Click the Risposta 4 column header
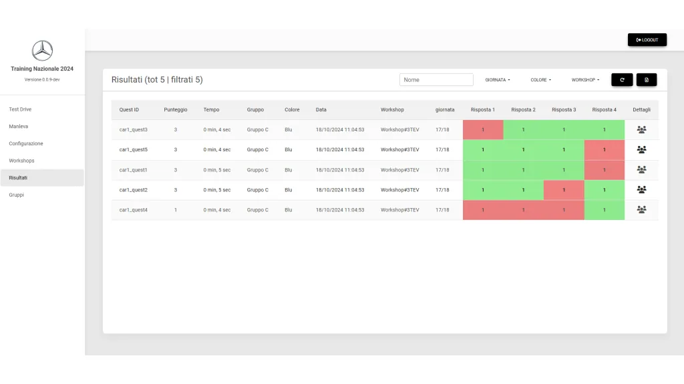The width and height of the screenshot is (684, 384). click(x=604, y=110)
